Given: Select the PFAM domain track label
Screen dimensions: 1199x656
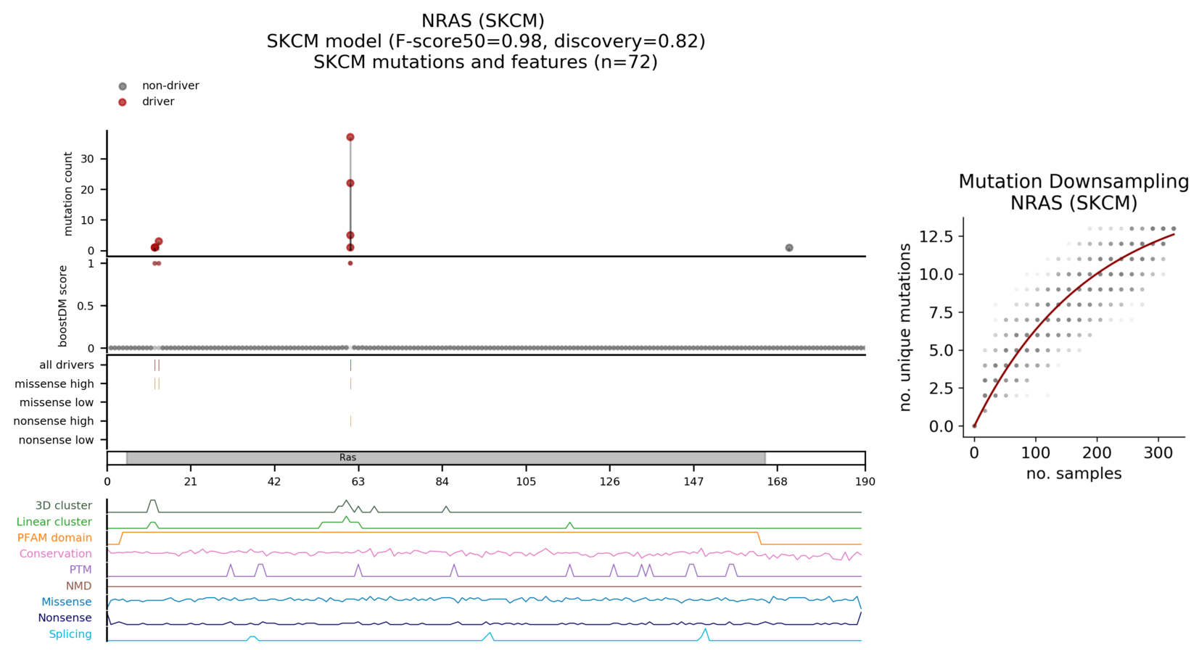Looking at the screenshot, I should point(54,538).
